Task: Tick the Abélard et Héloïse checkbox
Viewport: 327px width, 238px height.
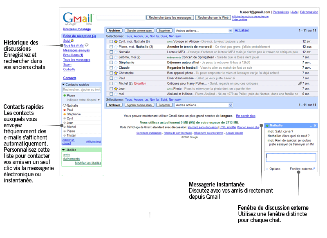Action: tap(111, 94)
